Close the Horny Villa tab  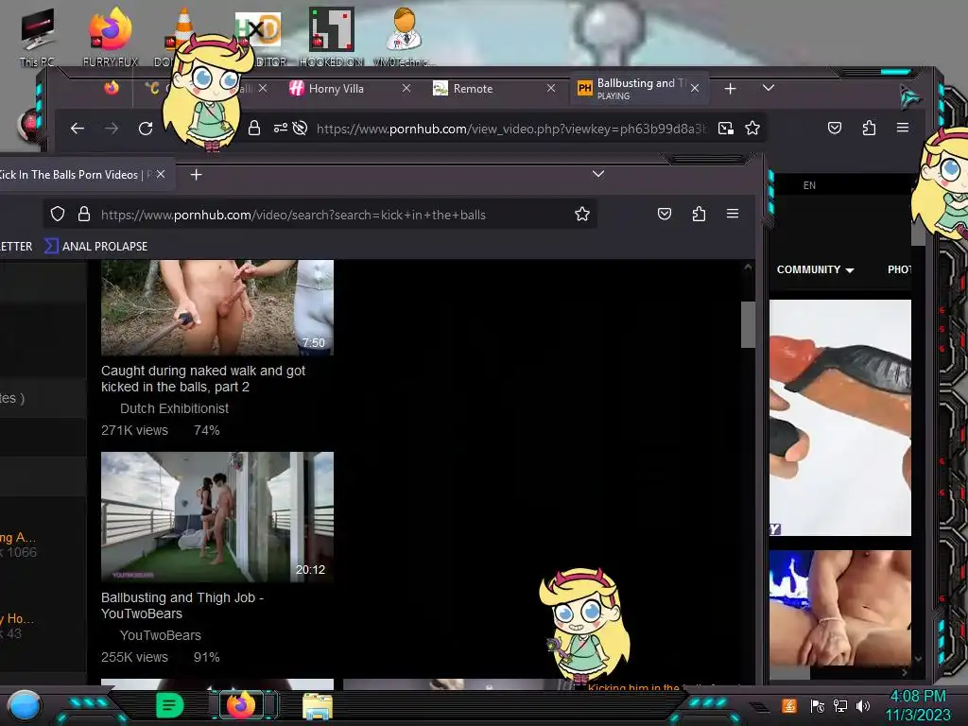click(406, 88)
